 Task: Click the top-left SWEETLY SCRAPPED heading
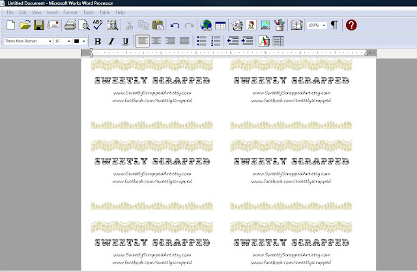point(152,80)
